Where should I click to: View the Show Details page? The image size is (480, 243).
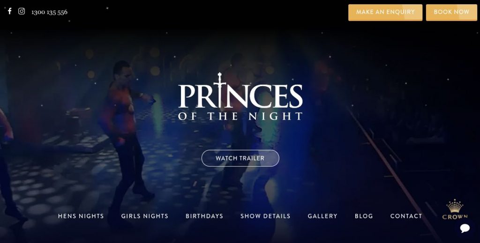(265, 216)
